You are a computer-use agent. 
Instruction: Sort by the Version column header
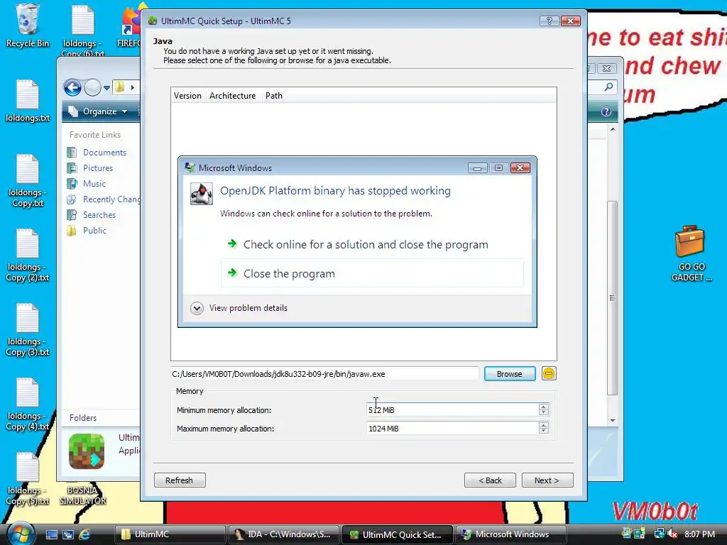click(187, 96)
